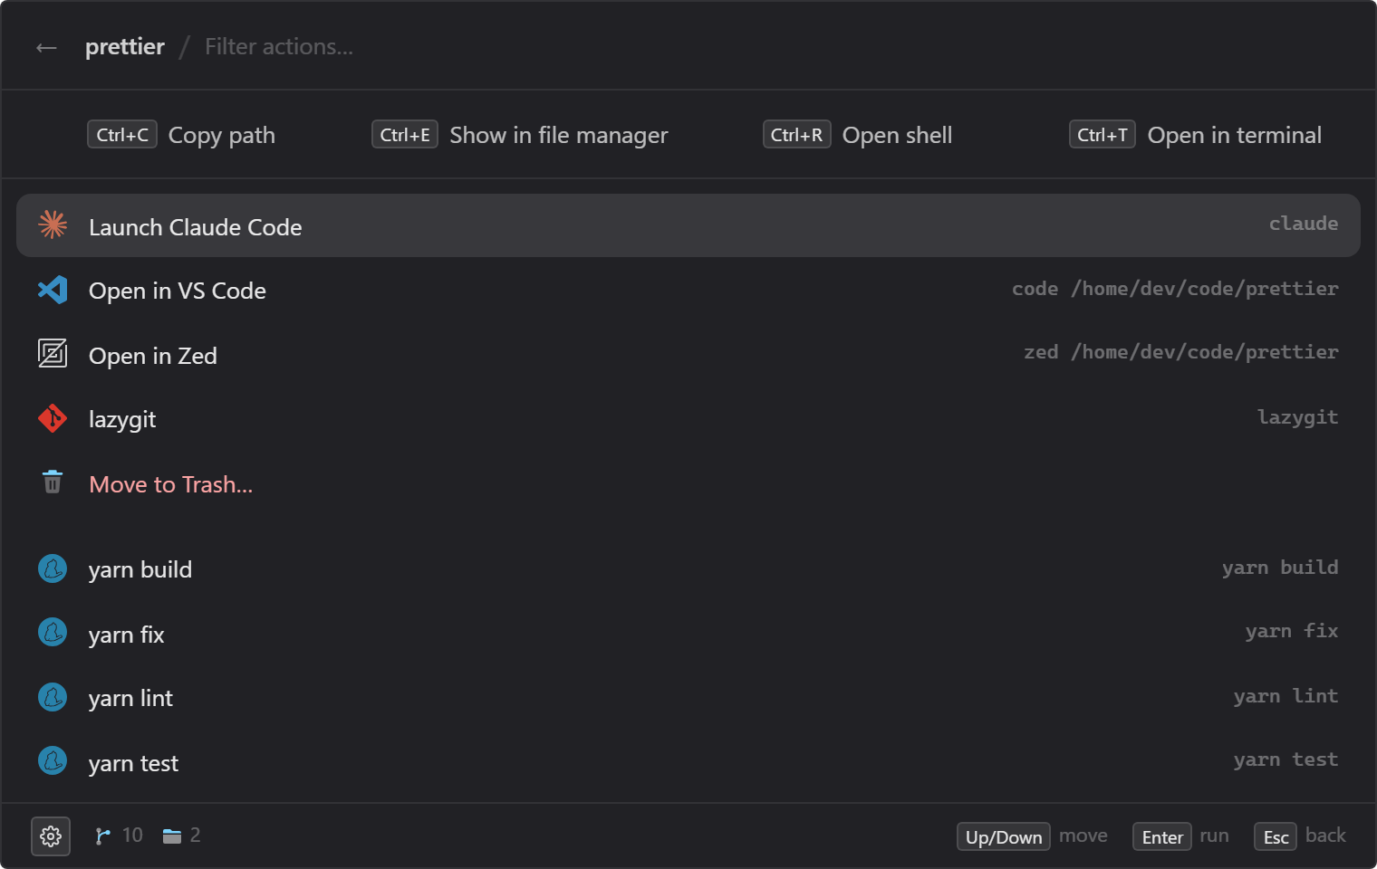Click the Ctrl+C key badge
Image resolution: width=1377 pixels, height=869 pixels.
pyautogui.click(x=122, y=134)
